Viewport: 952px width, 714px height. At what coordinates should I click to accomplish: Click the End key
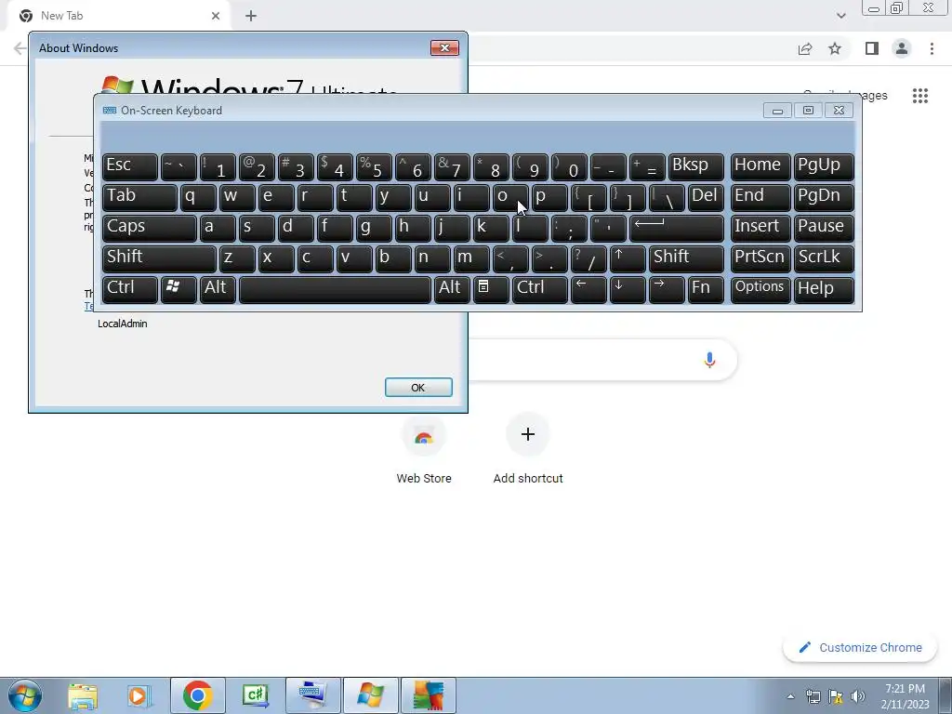(760, 197)
